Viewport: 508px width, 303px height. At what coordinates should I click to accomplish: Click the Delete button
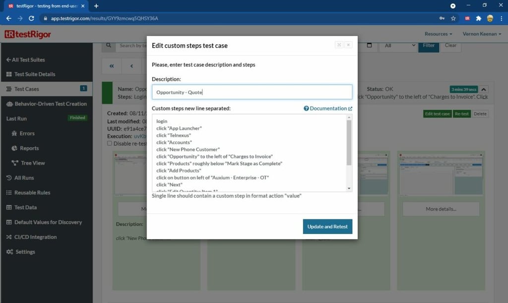480,114
